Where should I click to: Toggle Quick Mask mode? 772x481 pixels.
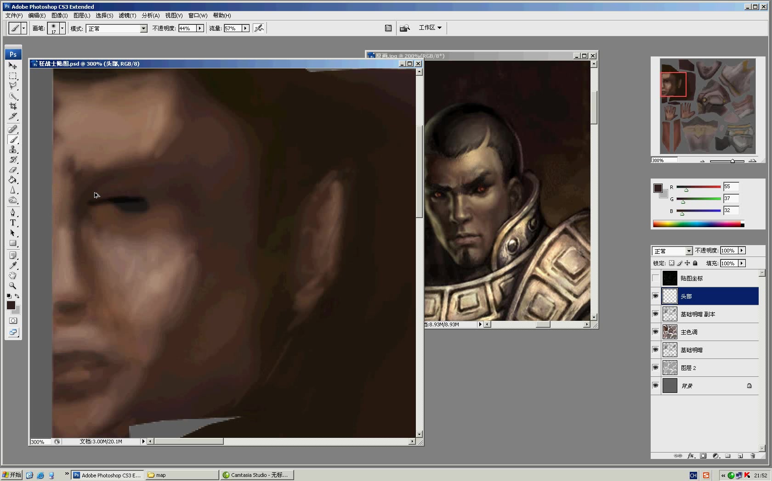[x=13, y=321]
